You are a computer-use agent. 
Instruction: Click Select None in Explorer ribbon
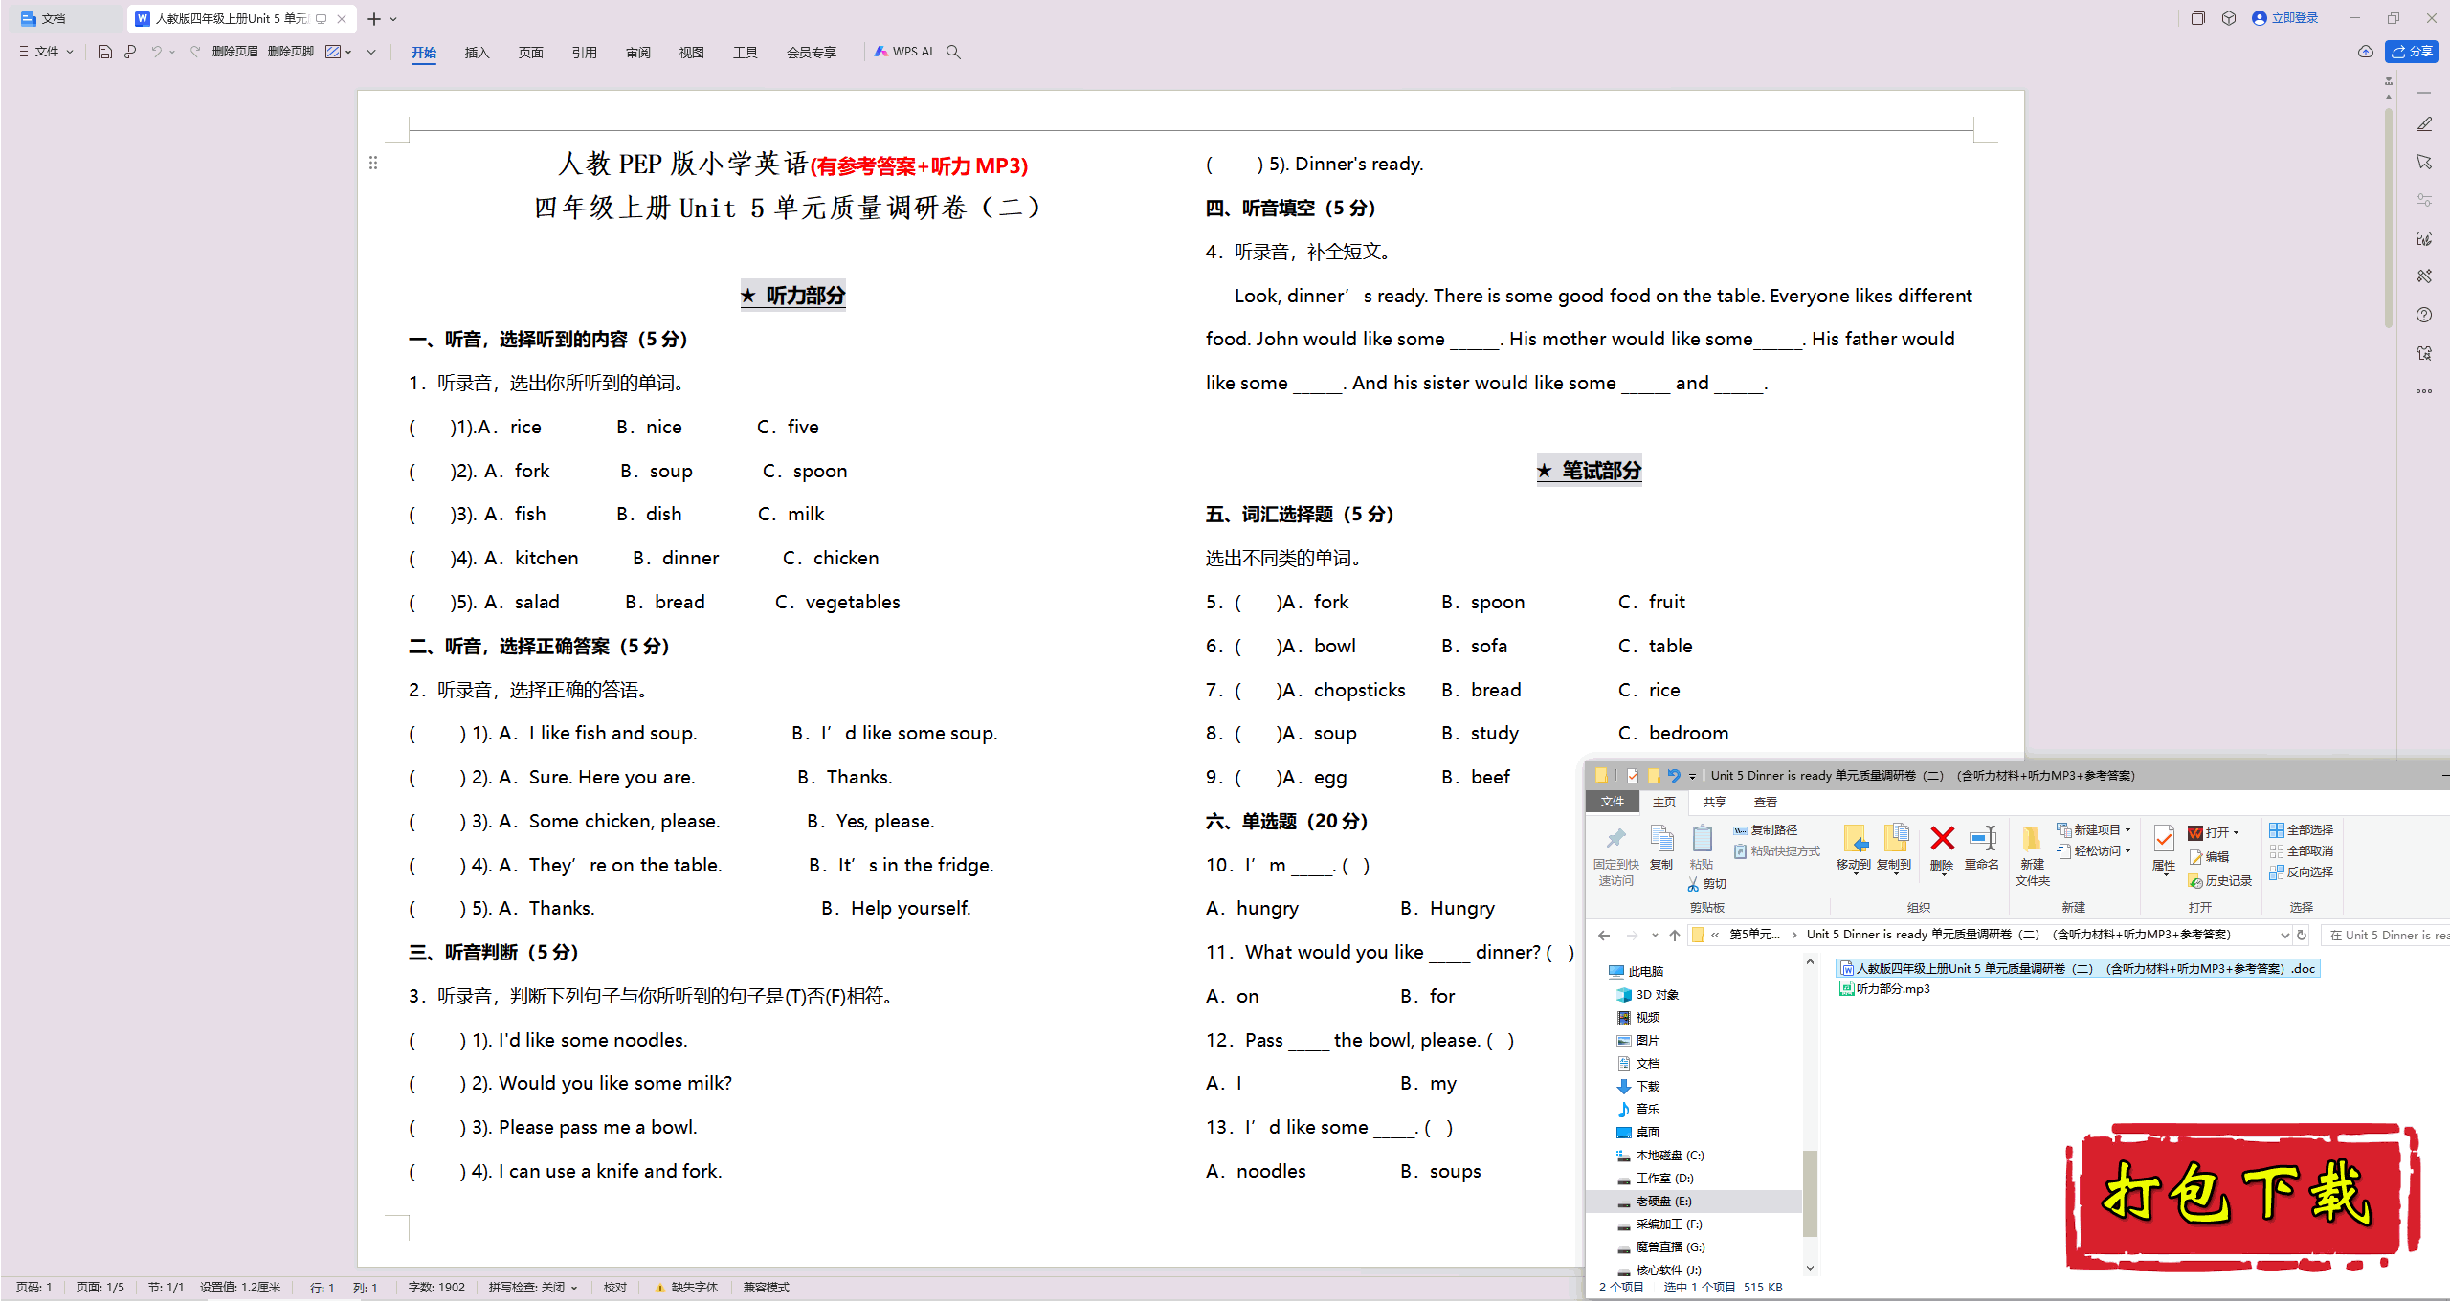(x=2301, y=850)
